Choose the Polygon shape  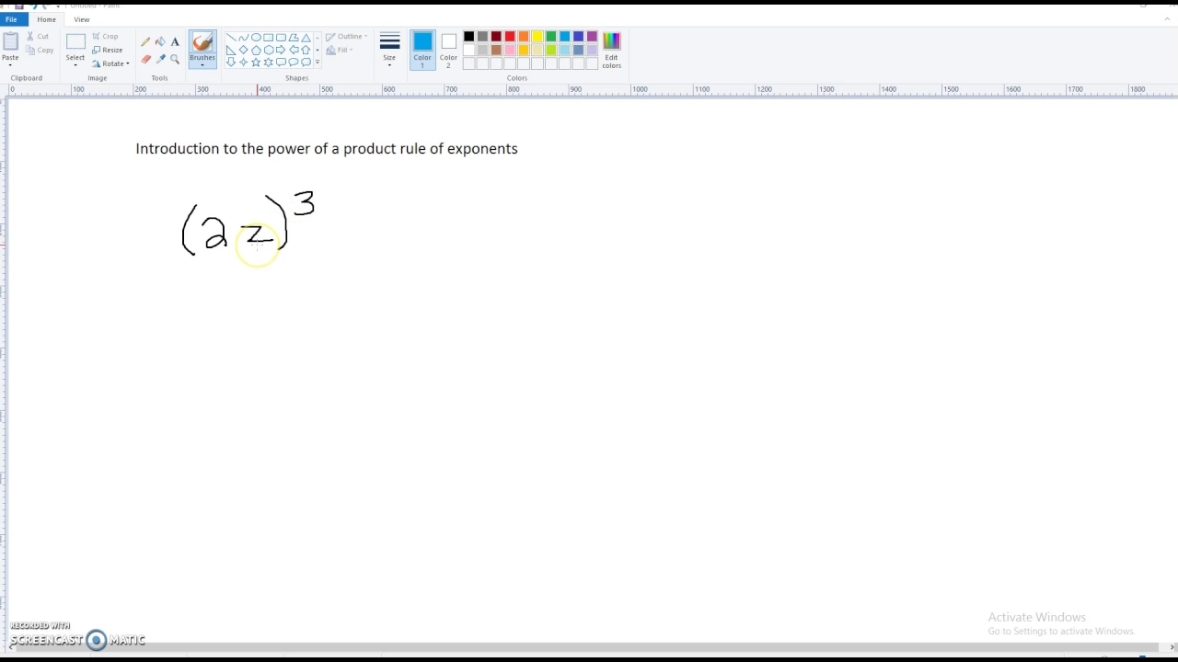click(x=294, y=38)
